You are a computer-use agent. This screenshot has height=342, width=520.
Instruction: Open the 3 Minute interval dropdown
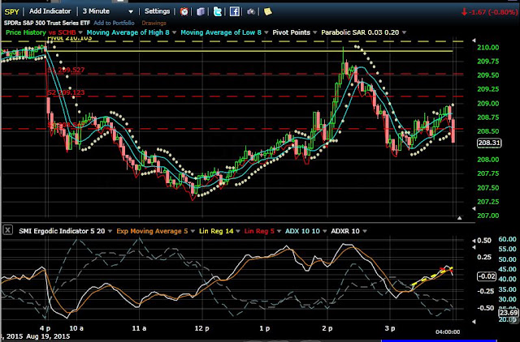(131, 11)
